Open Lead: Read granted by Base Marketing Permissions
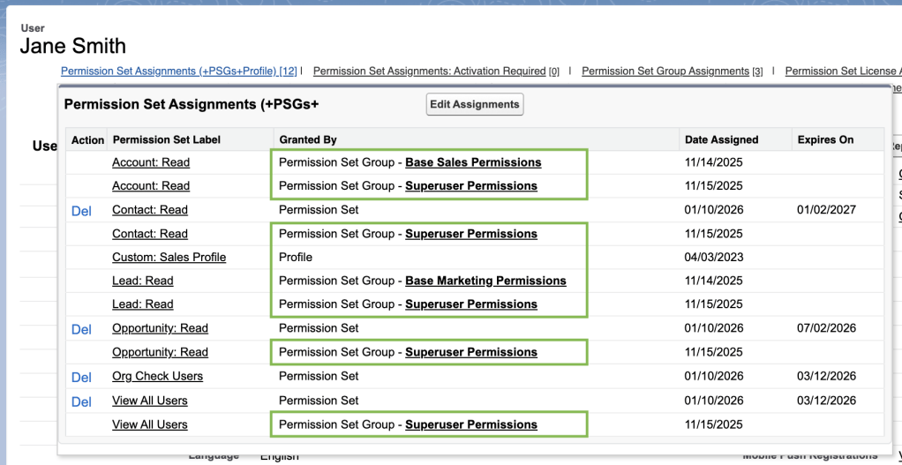 (143, 281)
